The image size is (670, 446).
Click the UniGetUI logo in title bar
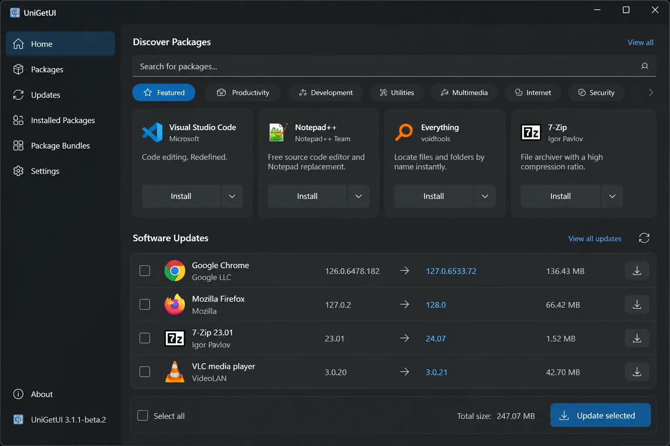(x=15, y=13)
